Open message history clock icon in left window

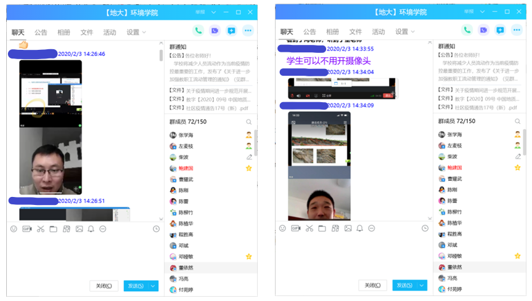(157, 228)
